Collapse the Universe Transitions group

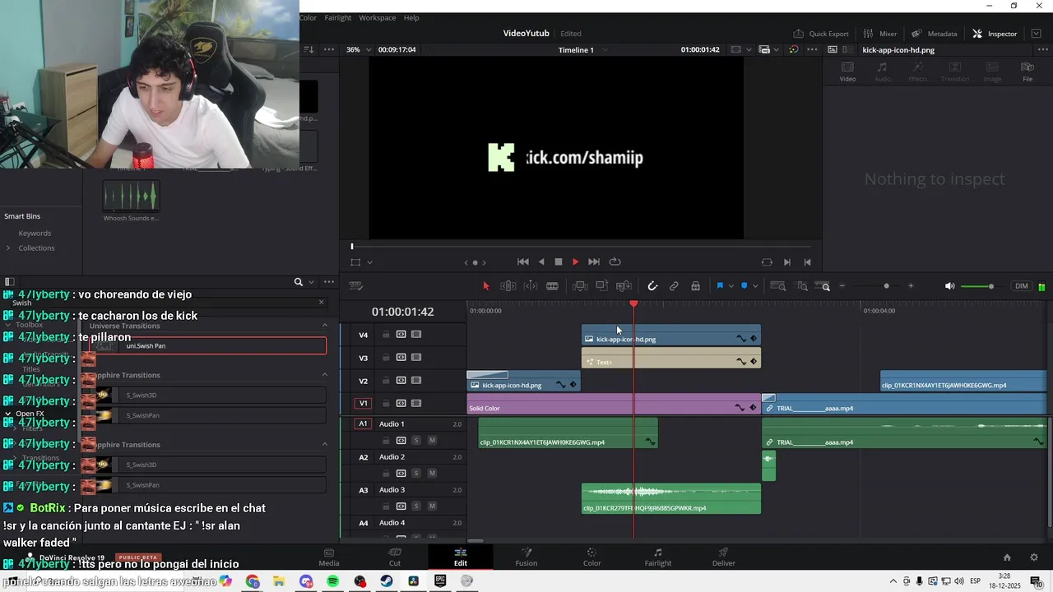[325, 326]
